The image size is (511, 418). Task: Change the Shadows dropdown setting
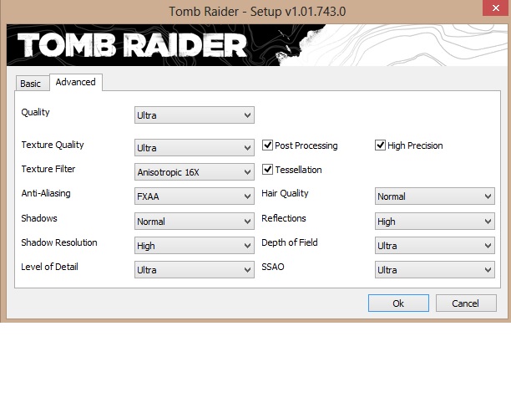(x=195, y=222)
